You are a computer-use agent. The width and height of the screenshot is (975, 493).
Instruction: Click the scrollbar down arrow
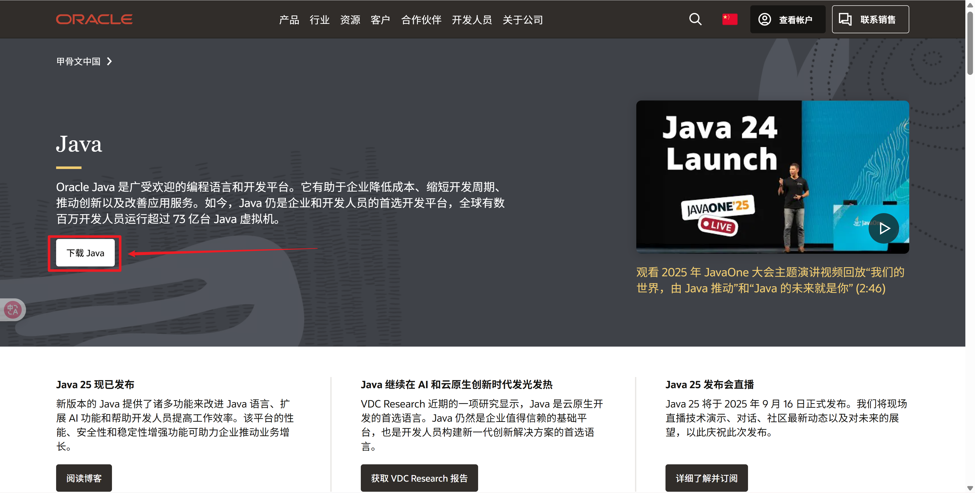click(x=970, y=488)
